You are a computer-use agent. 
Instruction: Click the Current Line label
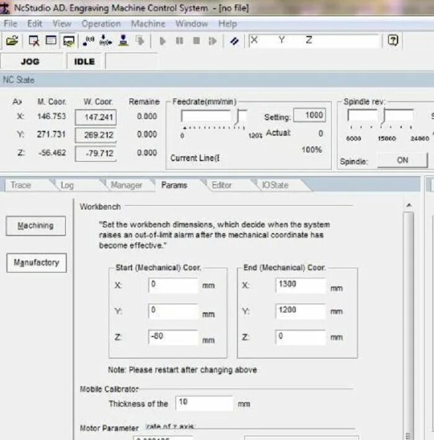[x=195, y=158]
